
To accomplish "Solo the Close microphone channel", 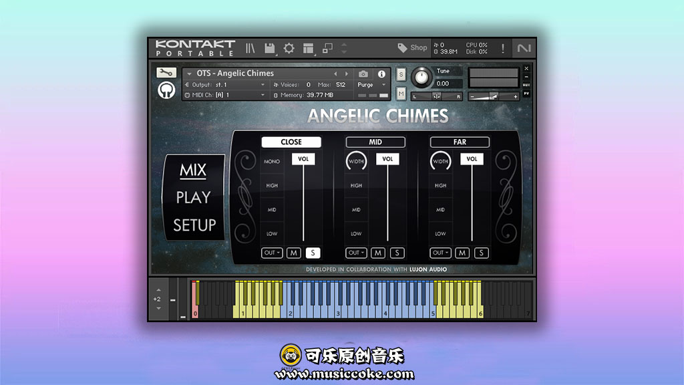I will 313,253.
